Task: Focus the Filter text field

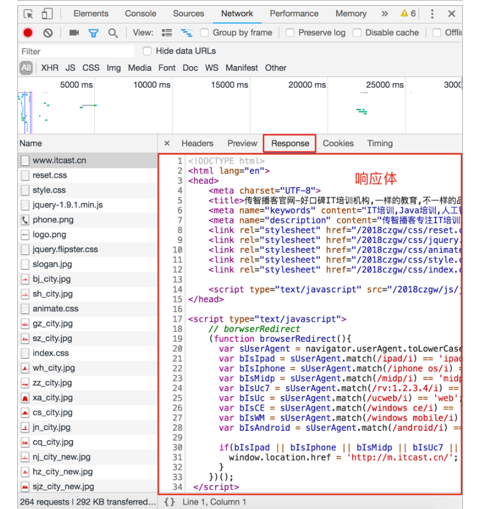Action: pyautogui.click(x=76, y=51)
